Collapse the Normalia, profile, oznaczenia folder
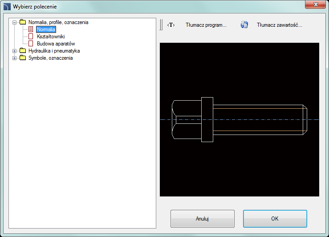This screenshot has height=237, width=329. click(15, 22)
